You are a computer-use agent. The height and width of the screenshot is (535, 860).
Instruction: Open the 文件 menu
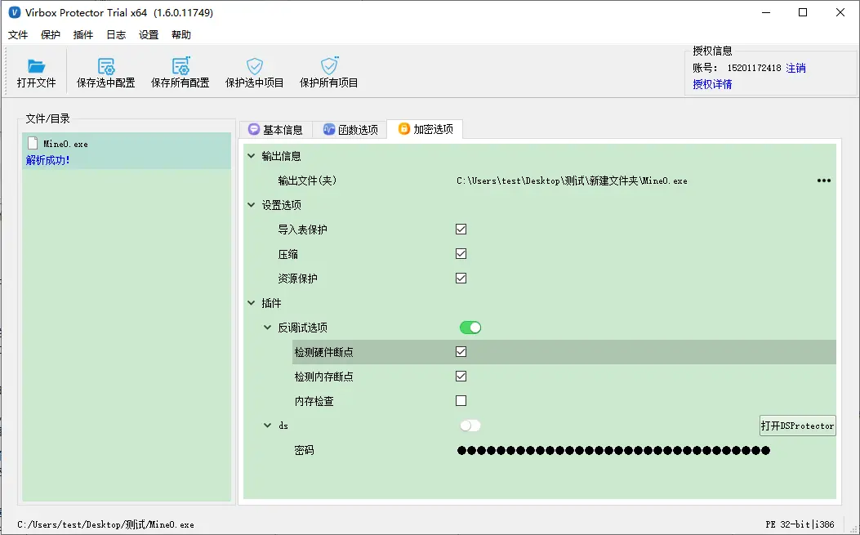(18, 34)
